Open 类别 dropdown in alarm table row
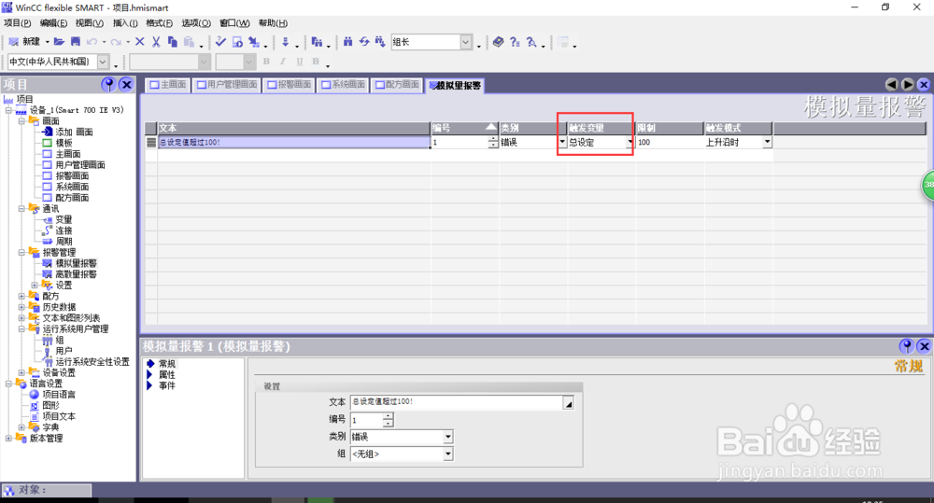The image size is (934, 503). (561, 142)
